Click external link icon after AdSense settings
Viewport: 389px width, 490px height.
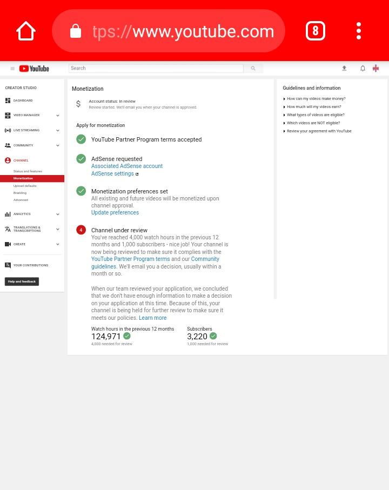pos(137,174)
